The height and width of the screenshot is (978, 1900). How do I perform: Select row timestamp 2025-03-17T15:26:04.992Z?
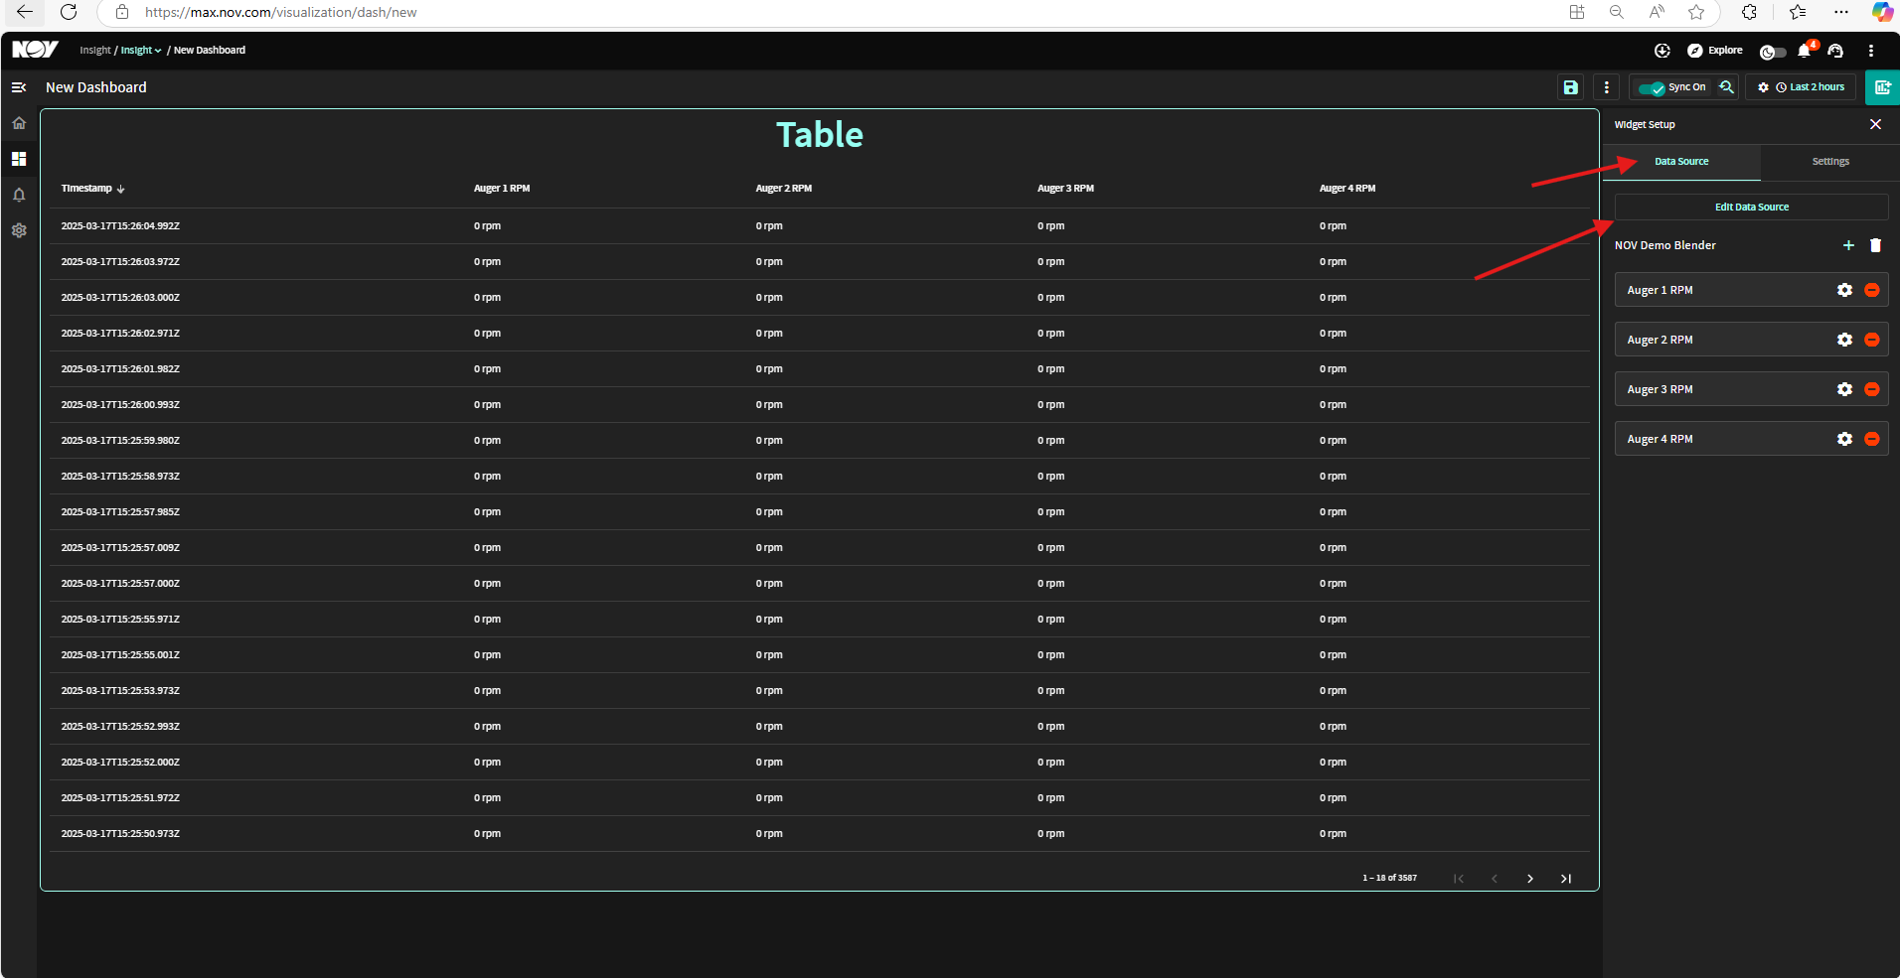click(x=120, y=226)
